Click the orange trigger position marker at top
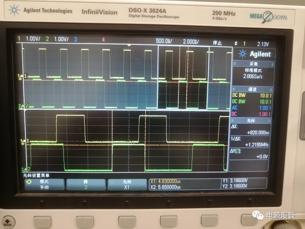Viewport: 305px width, 229px height. (129, 46)
